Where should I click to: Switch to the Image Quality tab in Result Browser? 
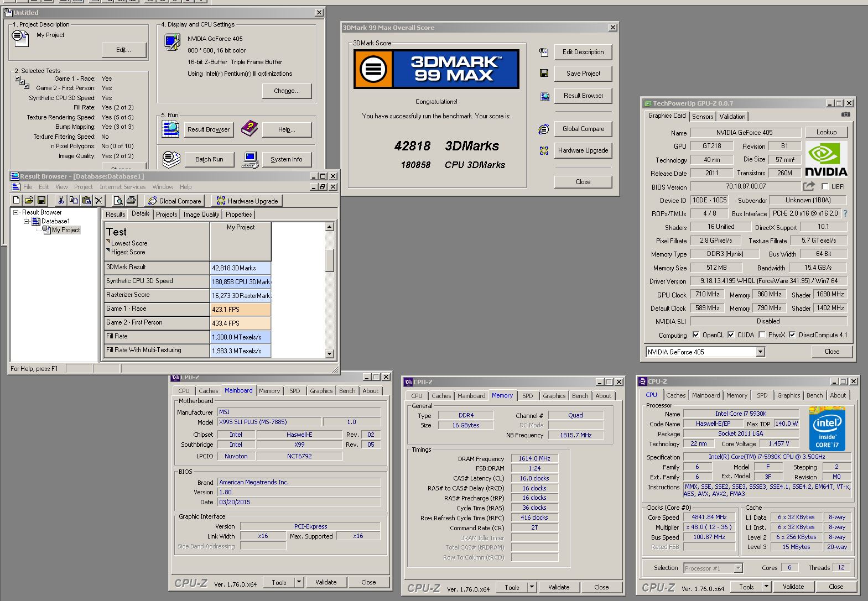201,215
